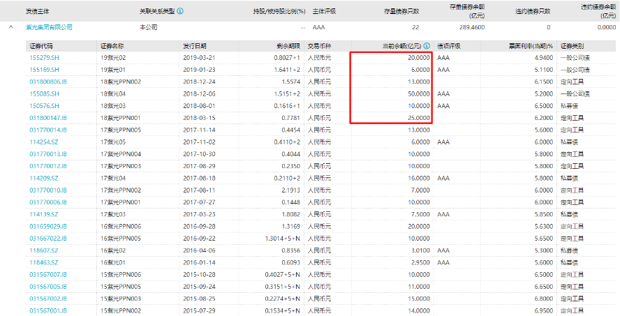620x316 pixels.
Task: Open bond code 031659029.IB
Action: (x=48, y=226)
